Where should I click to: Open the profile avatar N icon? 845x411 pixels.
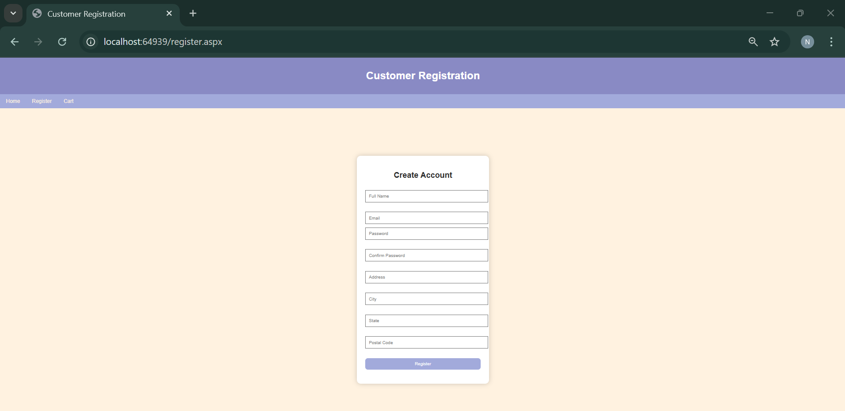[x=807, y=42]
